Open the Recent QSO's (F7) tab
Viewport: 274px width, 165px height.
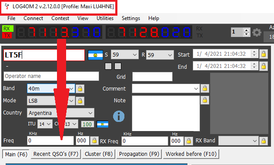tap(56, 154)
